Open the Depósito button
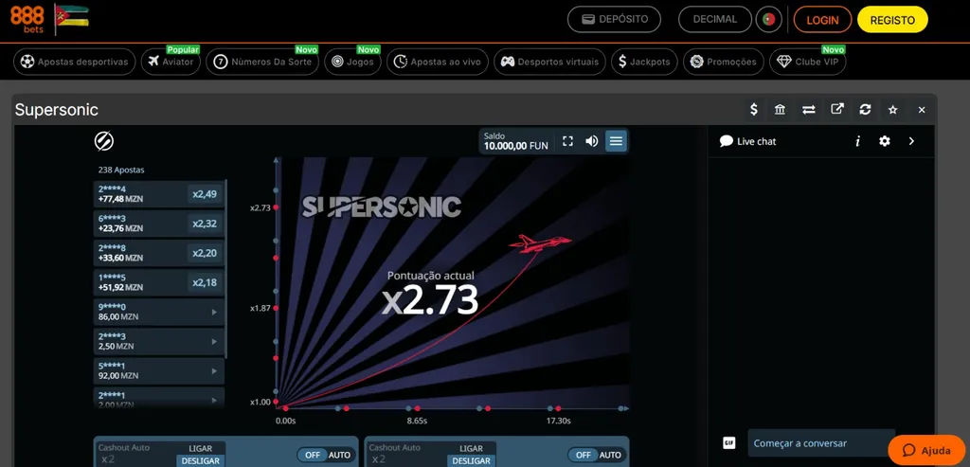Viewport: 970px width, 467px height. 614,19
